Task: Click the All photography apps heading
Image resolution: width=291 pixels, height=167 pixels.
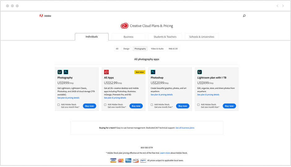Action: (x=147, y=59)
